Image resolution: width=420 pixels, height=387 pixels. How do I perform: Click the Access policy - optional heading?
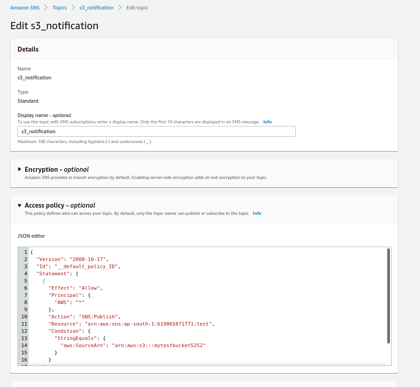pos(60,205)
